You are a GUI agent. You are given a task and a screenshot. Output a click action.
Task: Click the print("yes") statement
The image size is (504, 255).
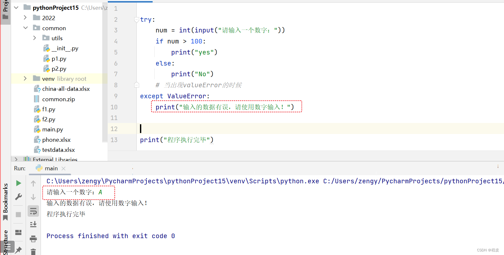[194, 52]
